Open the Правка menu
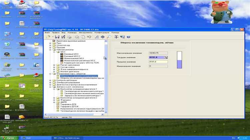The height and width of the screenshot is (140, 250). click(x=55, y=33)
